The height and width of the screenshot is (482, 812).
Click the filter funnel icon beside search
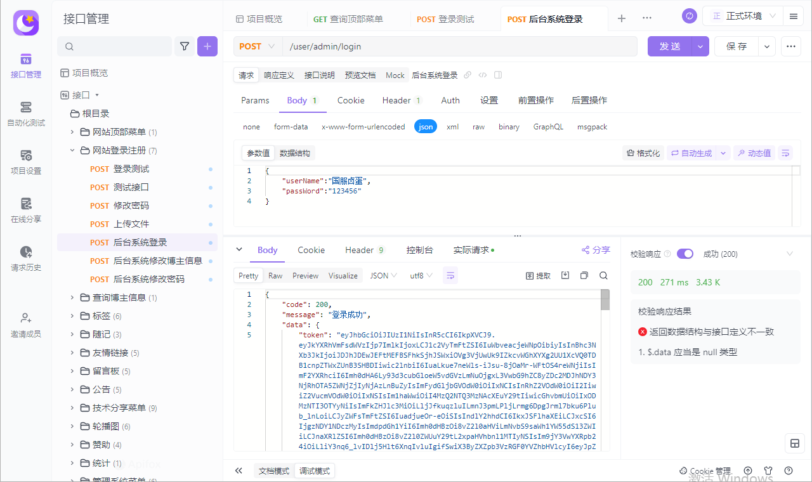[185, 46]
